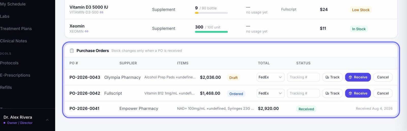Click Tracking # field for PO-2026-0043
The width and height of the screenshot is (407, 131).
pyautogui.click(x=303, y=77)
